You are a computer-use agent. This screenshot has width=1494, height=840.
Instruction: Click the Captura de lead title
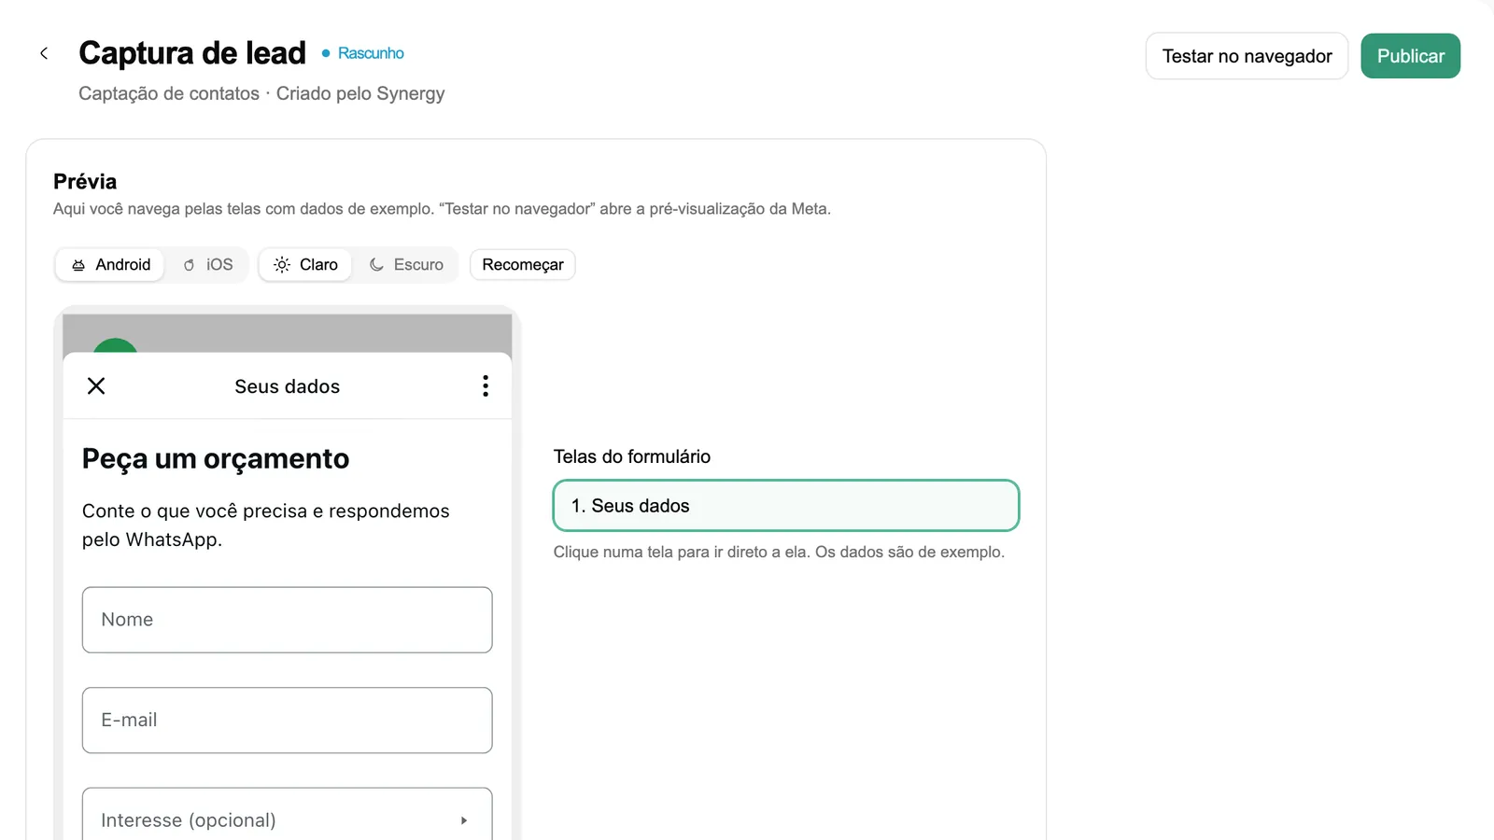coord(192,53)
